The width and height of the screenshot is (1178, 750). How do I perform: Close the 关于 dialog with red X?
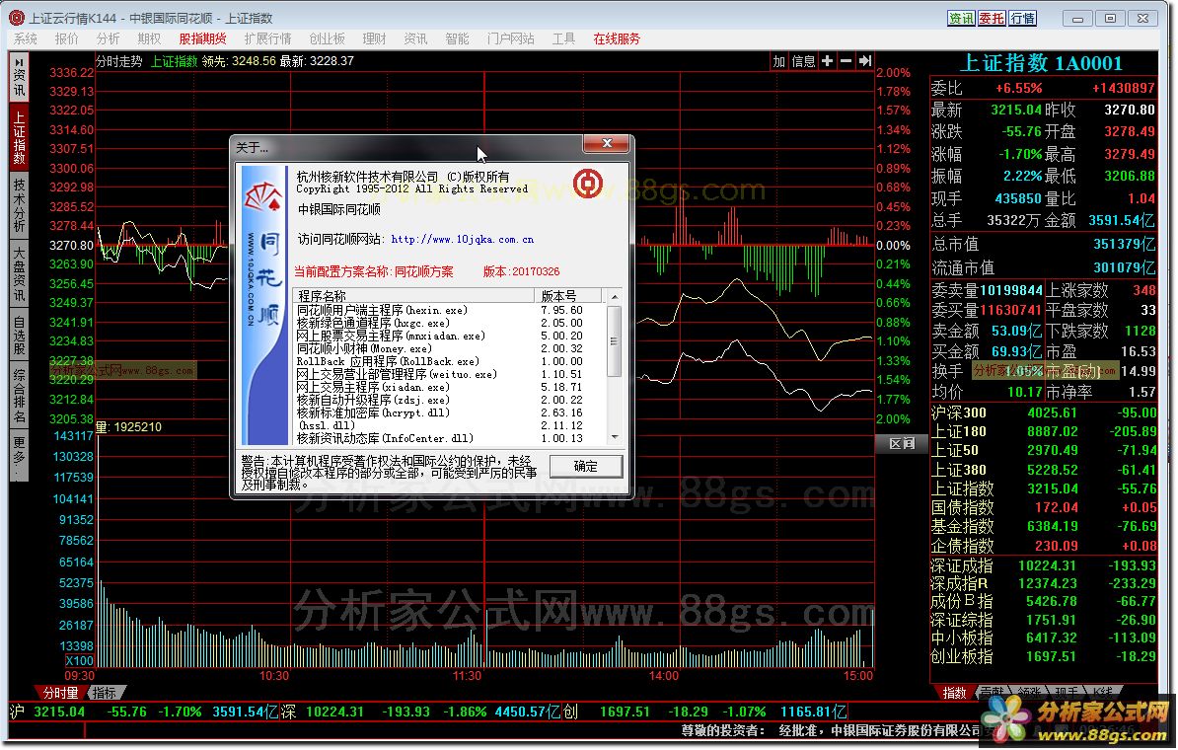(607, 143)
